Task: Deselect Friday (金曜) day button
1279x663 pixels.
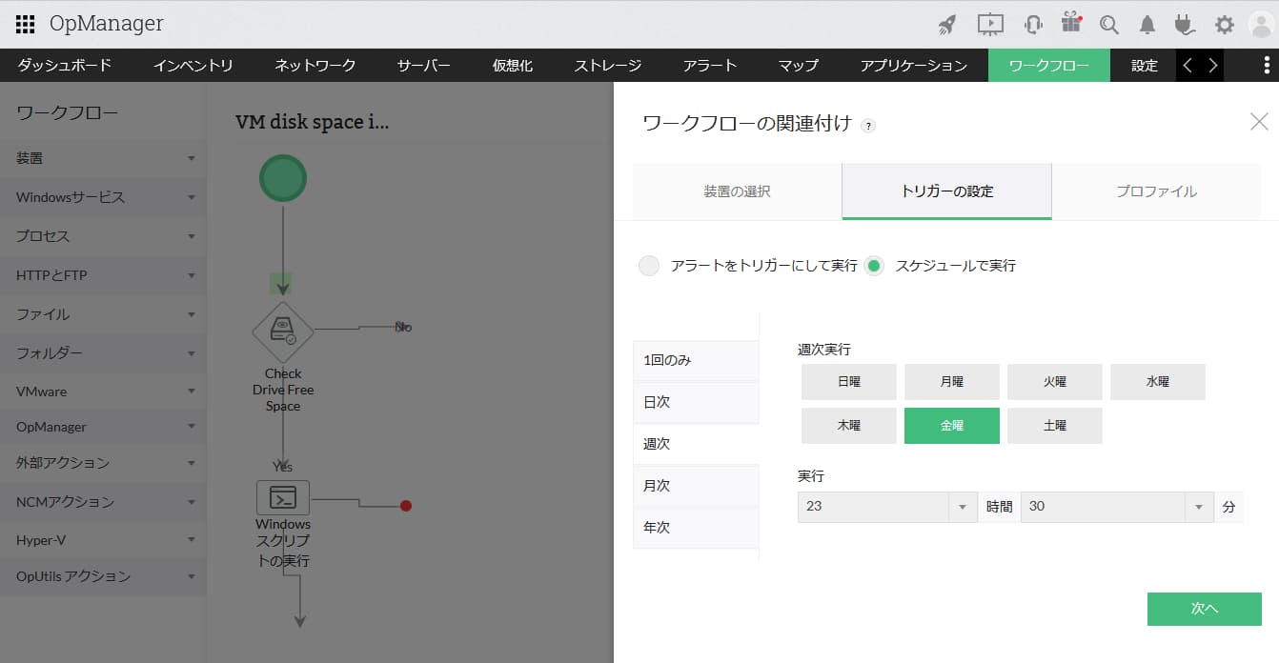Action: click(952, 426)
